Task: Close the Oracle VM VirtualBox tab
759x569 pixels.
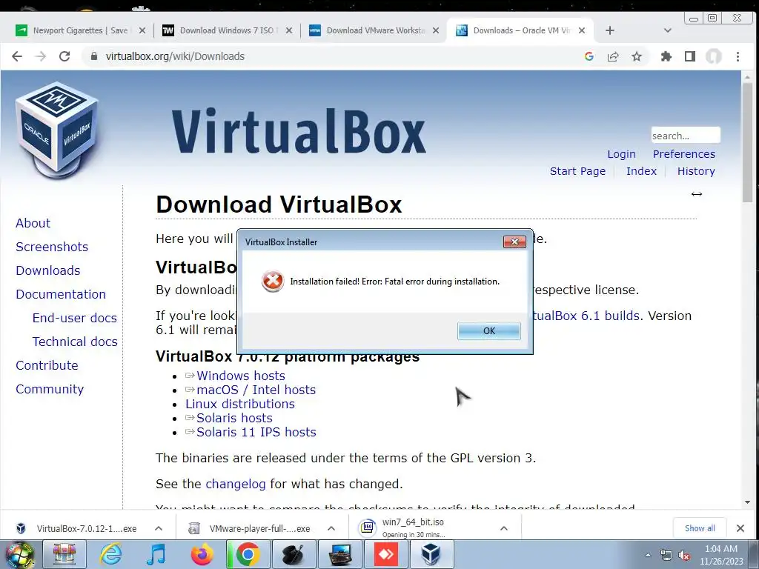Action: [x=582, y=30]
